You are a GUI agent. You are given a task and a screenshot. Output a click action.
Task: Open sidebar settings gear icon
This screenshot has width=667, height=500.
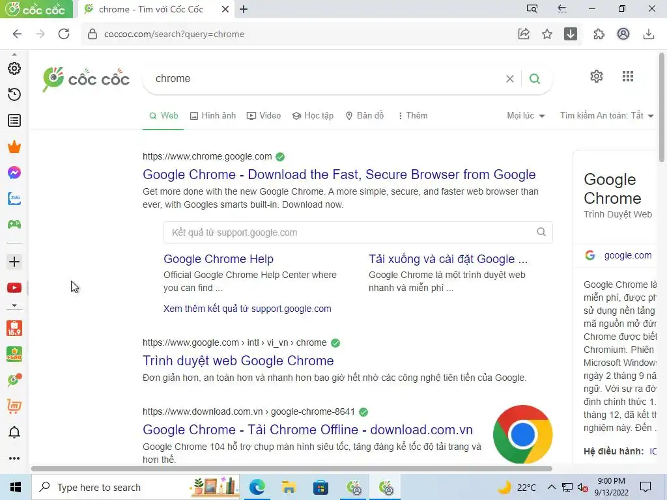click(14, 68)
